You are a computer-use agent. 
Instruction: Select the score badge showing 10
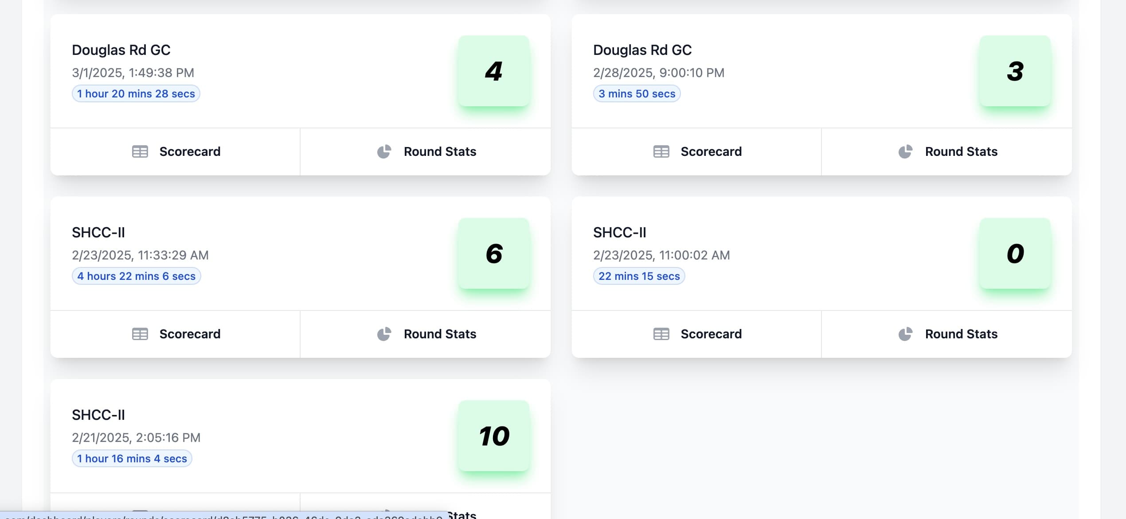coord(493,436)
